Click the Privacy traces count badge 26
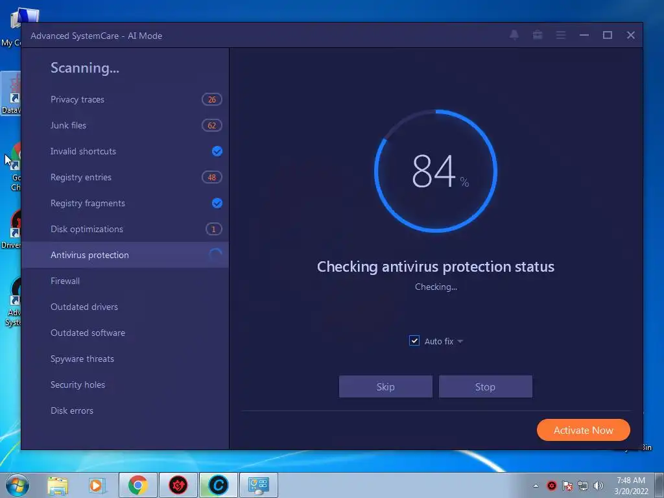The height and width of the screenshot is (498, 664). (x=212, y=99)
